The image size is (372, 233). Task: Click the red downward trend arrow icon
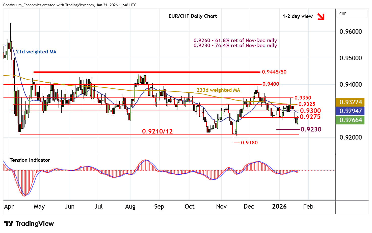tap(321, 17)
